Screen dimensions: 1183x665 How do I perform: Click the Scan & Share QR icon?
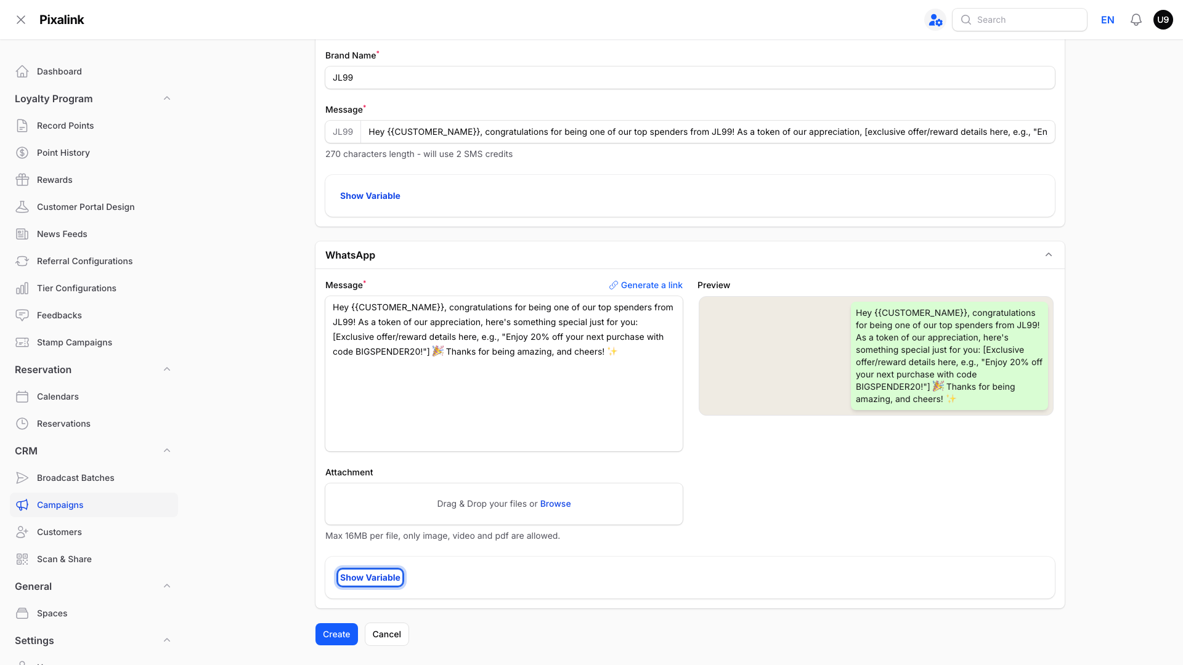22,559
